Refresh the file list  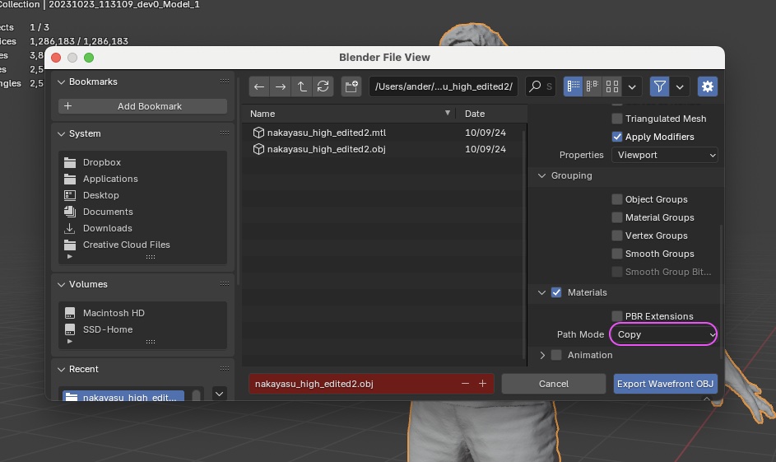point(323,86)
